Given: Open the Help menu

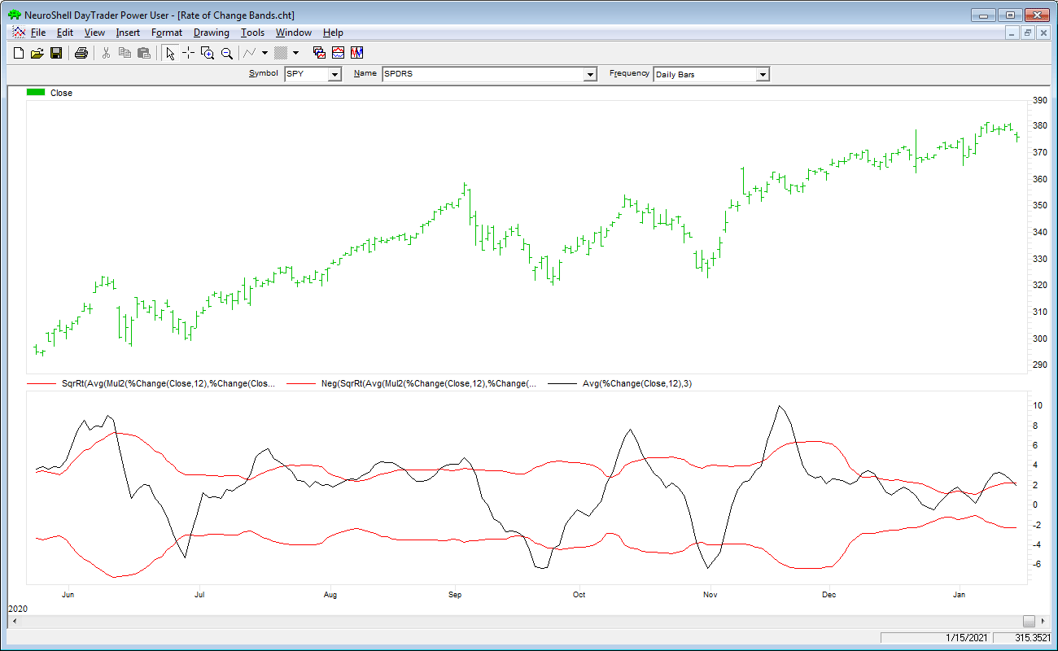Looking at the screenshot, I should point(333,33).
